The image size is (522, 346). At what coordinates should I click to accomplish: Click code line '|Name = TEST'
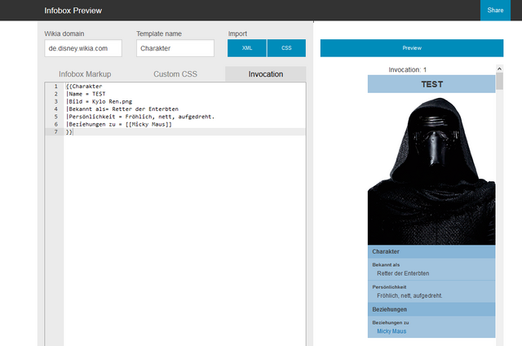point(86,94)
